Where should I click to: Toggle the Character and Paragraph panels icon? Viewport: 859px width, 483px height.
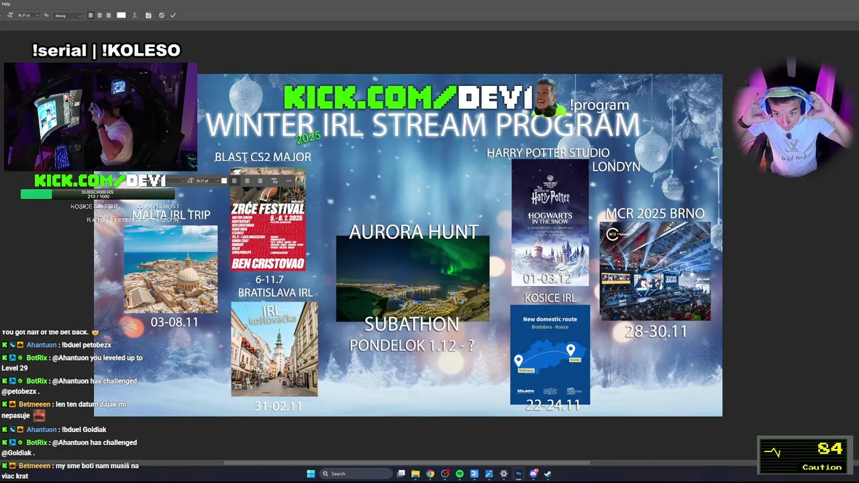148,15
